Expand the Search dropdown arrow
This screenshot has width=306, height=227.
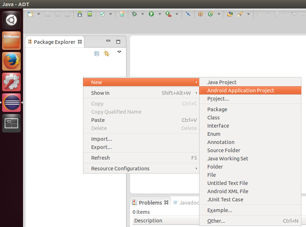[248, 14]
